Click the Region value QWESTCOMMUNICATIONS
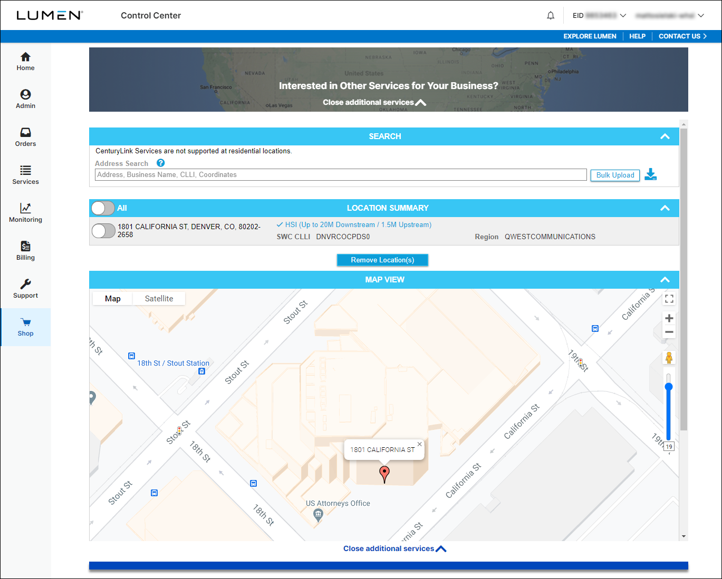Viewport: 722px width, 579px height. point(550,237)
